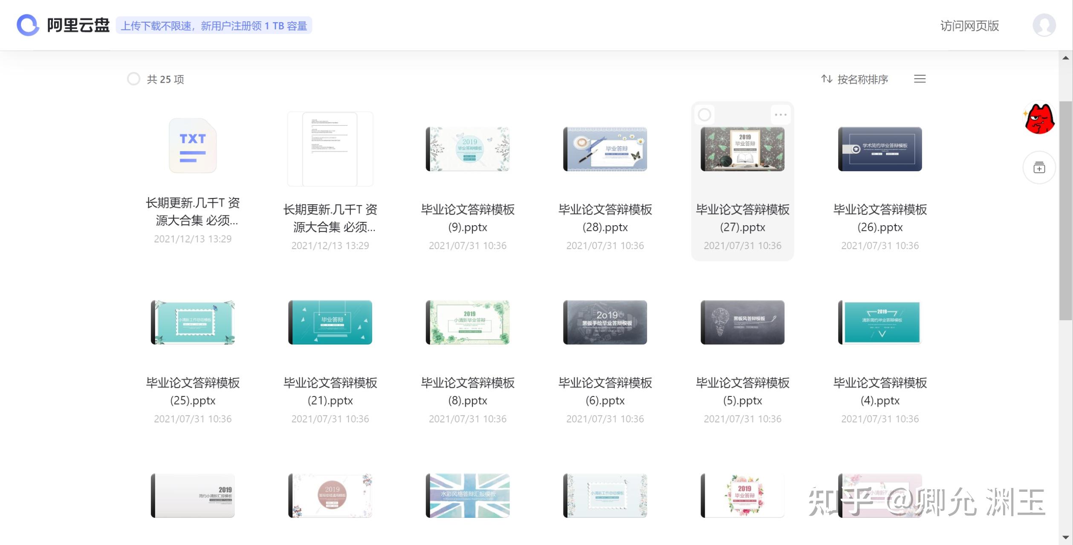The image size is (1073, 545).
Task: Open the 毕业论文答辩模板 (28).pptx thumbnail
Action: pyautogui.click(x=605, y=149)
